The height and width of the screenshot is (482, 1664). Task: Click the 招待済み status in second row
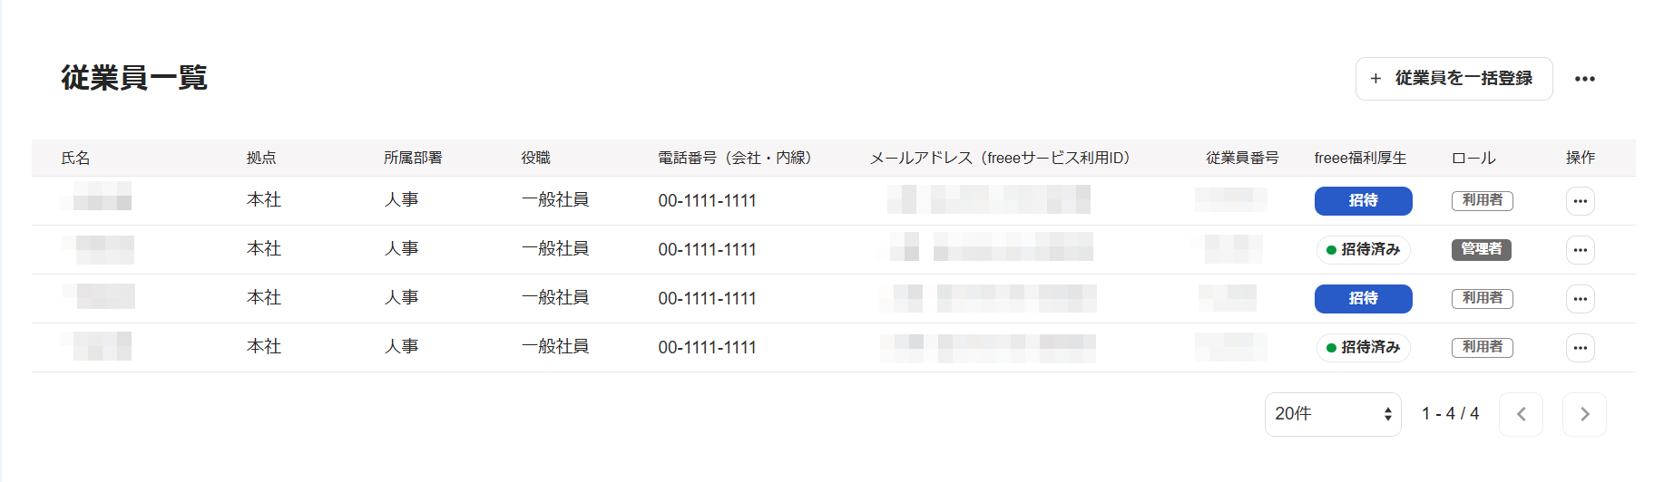point(1363,250)
